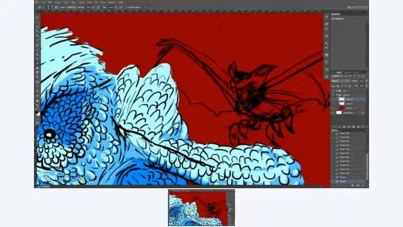Open the Edit menu
Screen dimensions: 403x227
pos(50,3)
